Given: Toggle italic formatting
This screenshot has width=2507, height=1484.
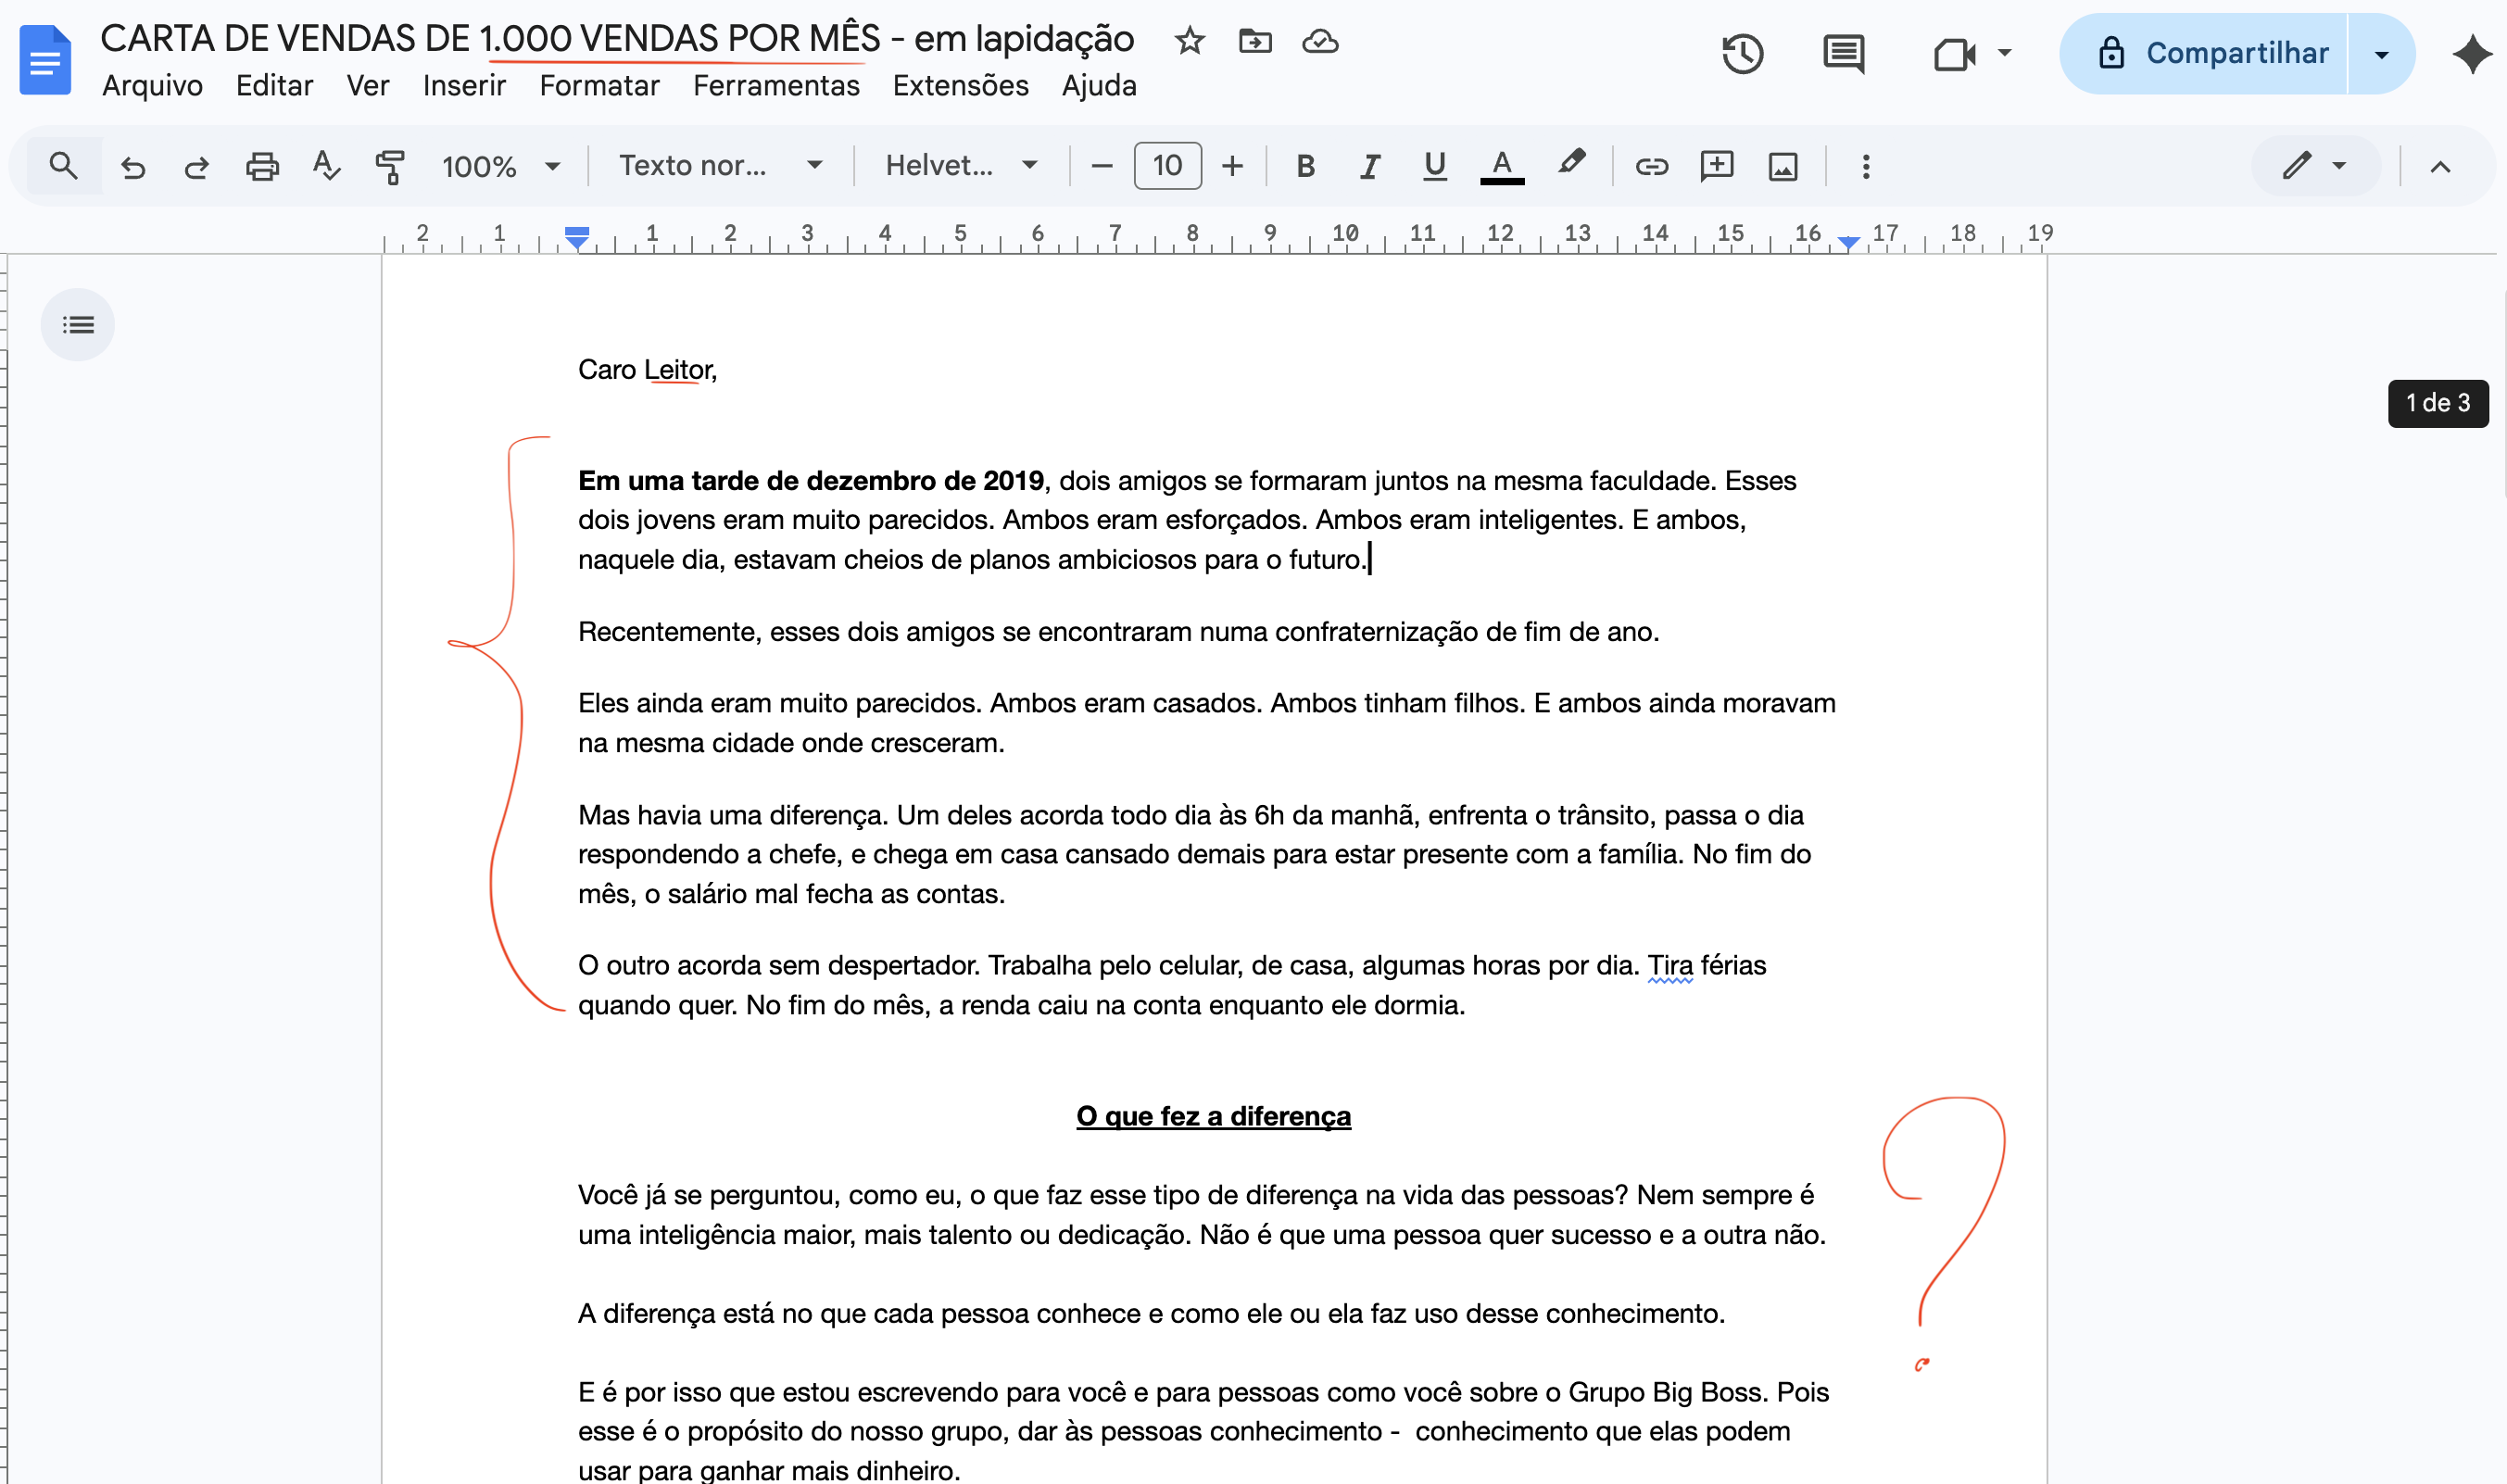Looking at the screenshot, I should click(x=1369, y=166).
